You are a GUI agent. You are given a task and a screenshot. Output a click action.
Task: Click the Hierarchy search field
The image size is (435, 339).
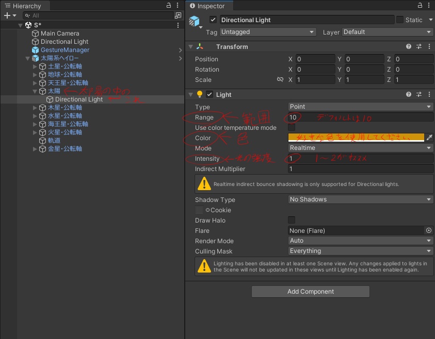98,15
